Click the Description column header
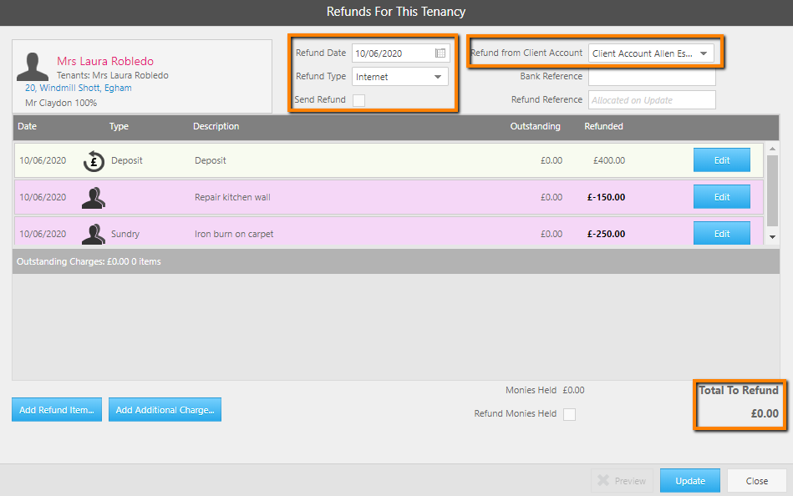 click(216, 126)
